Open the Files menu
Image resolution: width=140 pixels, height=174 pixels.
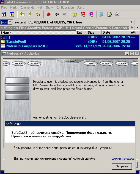coord(4,7)
